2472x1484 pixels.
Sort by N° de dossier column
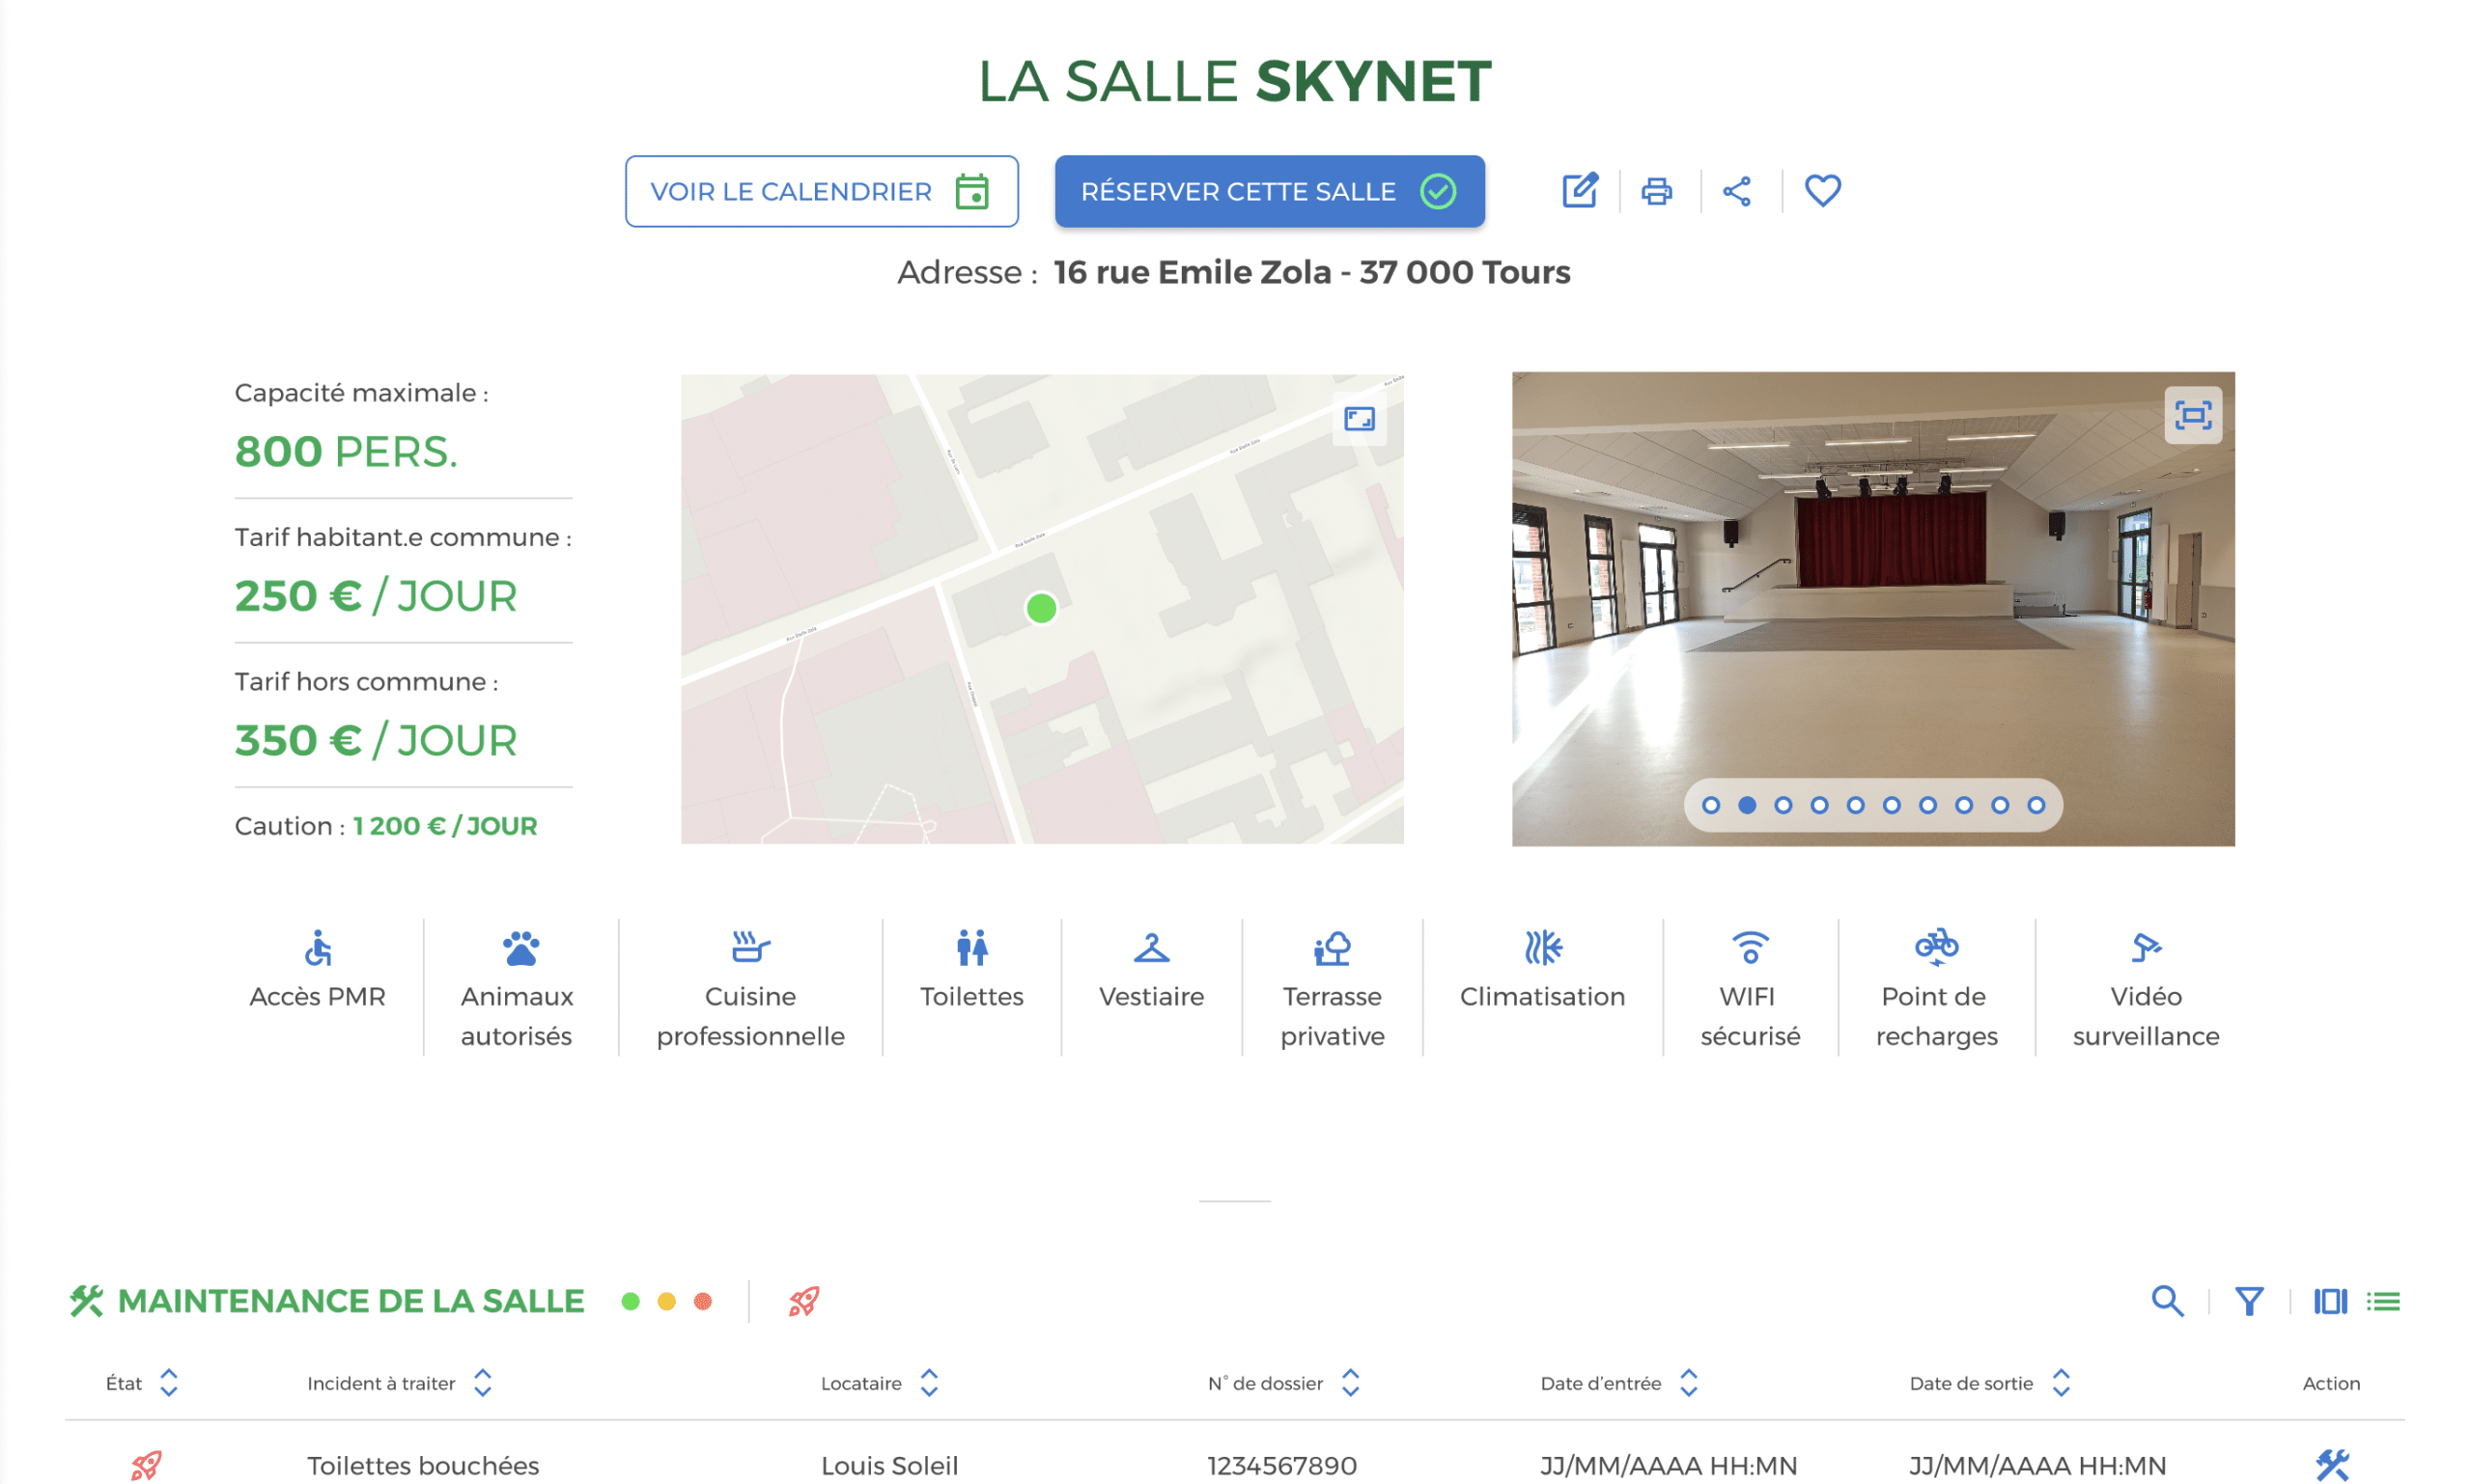click(1350, 1383)
